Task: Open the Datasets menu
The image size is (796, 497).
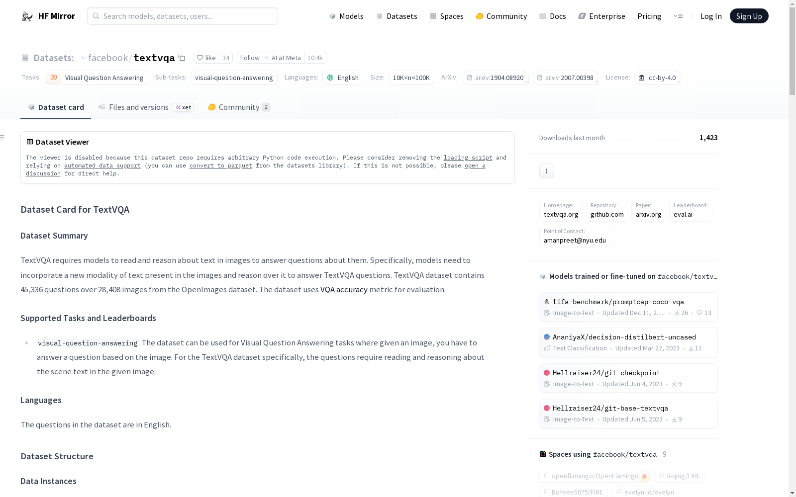Action: [x=397, y=16]
